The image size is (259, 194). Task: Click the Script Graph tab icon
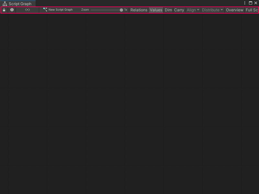click(5, 3)
